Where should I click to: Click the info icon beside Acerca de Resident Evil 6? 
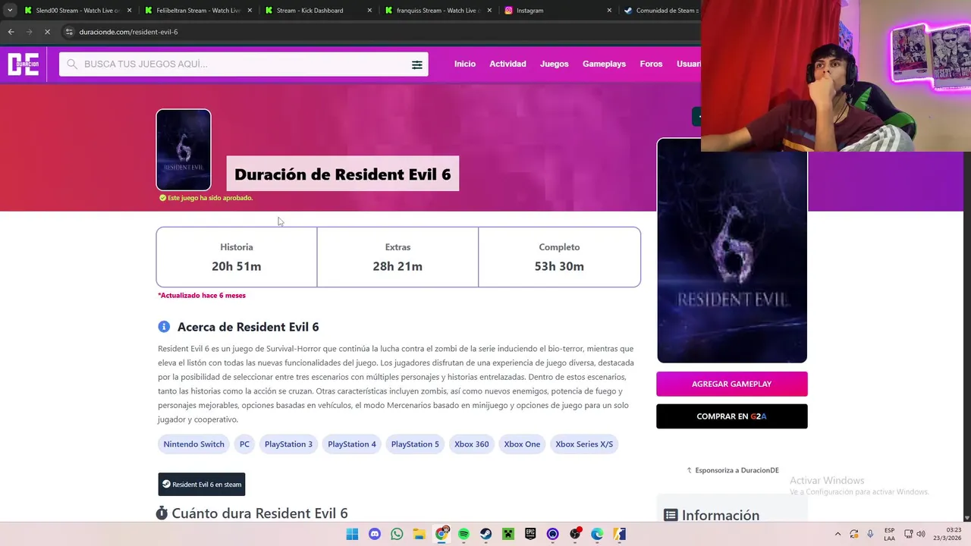point(164,327)
